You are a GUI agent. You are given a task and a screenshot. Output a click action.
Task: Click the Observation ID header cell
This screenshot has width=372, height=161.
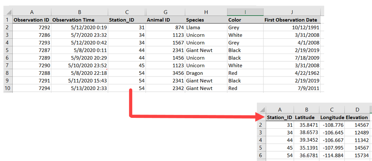(32, 20)
